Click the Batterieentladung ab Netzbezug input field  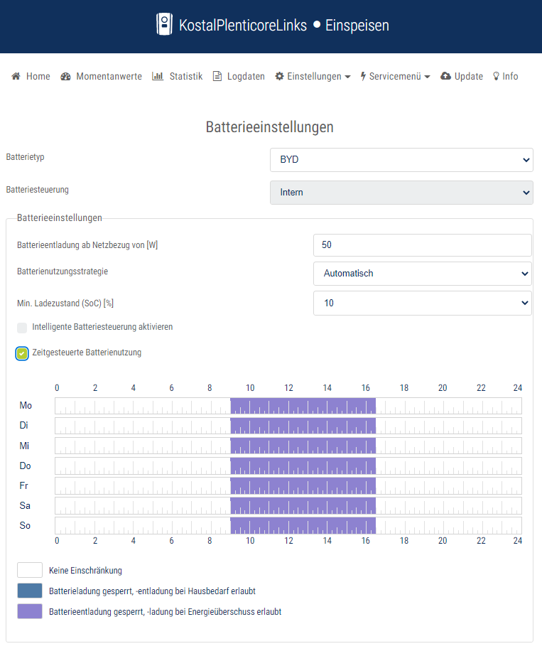tap(422, 245)
